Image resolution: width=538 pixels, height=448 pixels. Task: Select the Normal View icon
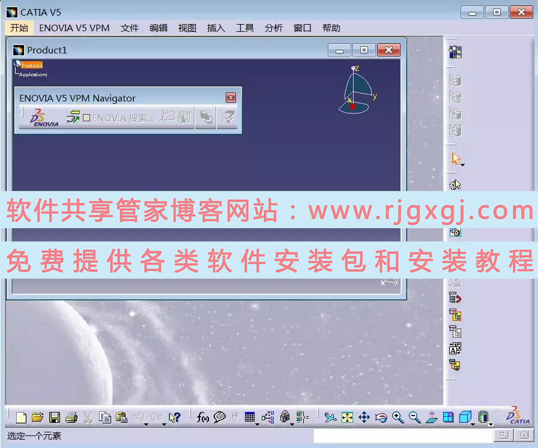tap(432, 417)
